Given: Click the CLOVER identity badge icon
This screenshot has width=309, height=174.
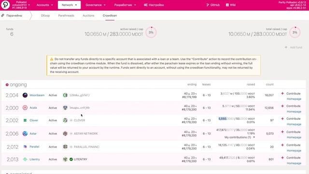Looking at the screenshot, I should pos(71,120).
